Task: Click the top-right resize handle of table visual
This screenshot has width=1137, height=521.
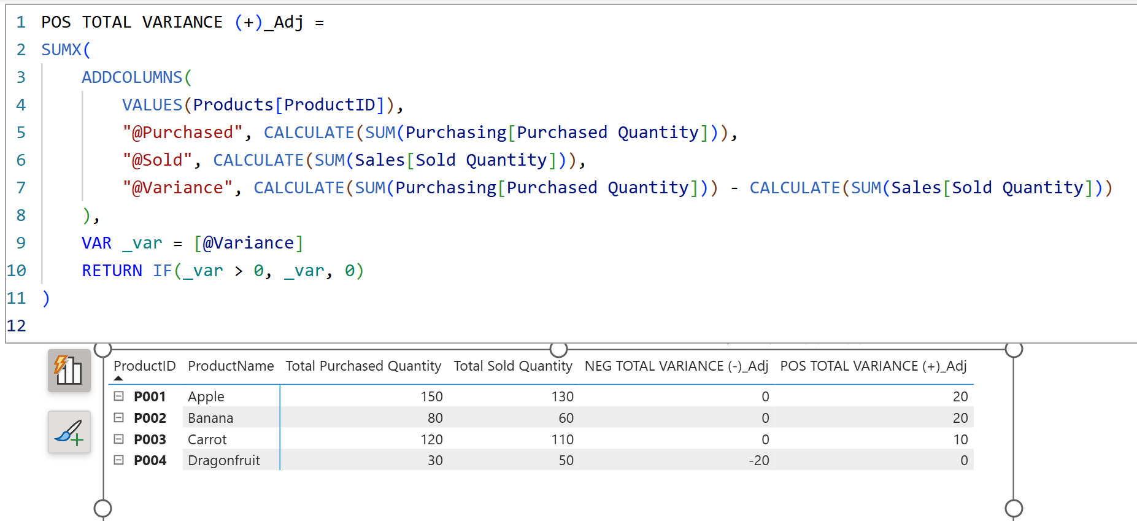Action: (1014, 349)
